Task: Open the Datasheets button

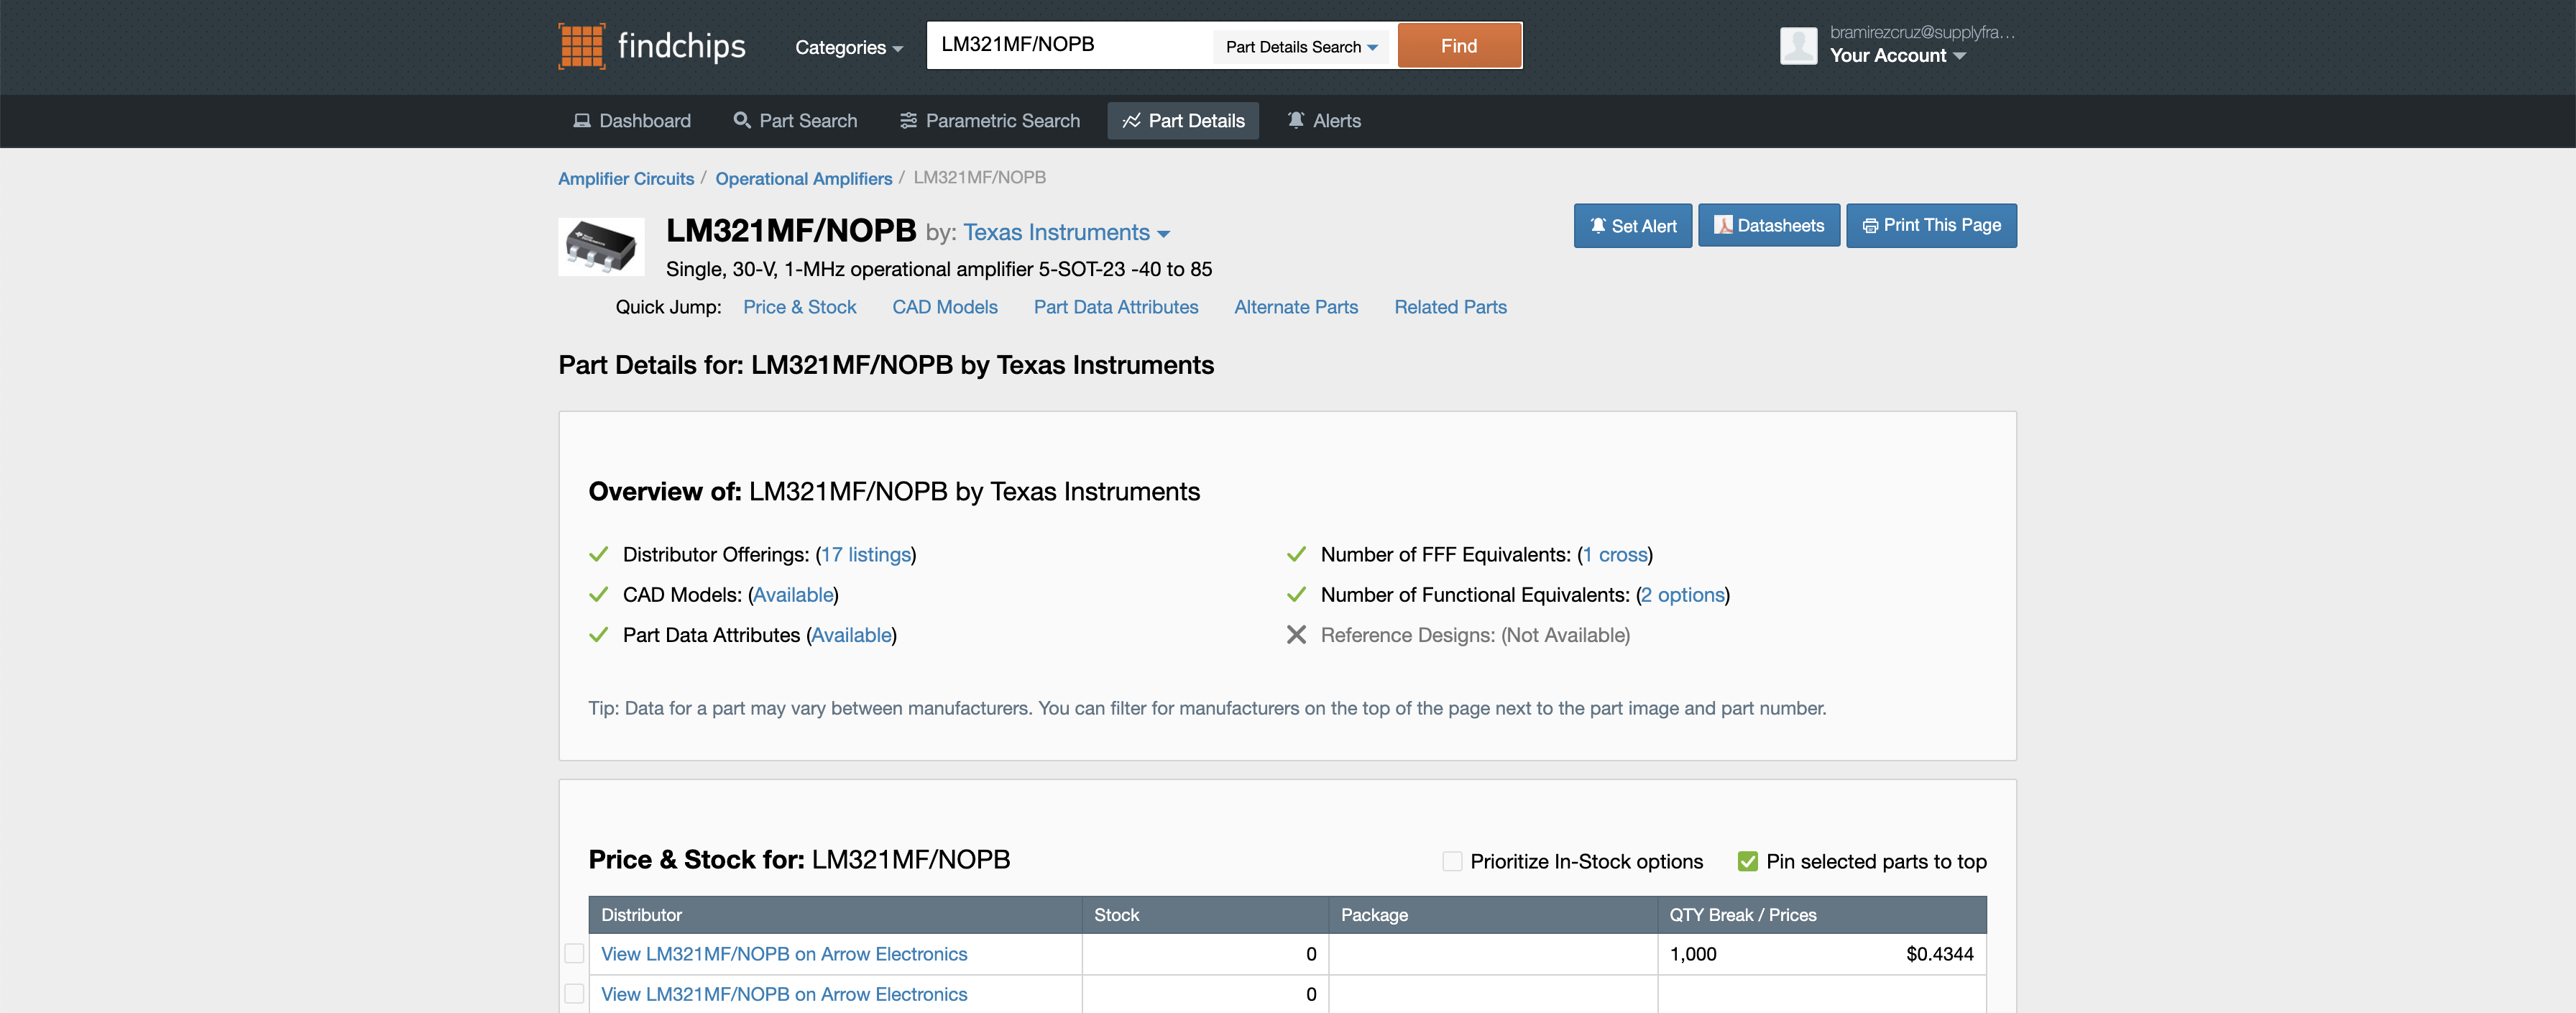Action: [1768, 226]
